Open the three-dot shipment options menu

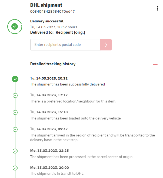[157, 8]
